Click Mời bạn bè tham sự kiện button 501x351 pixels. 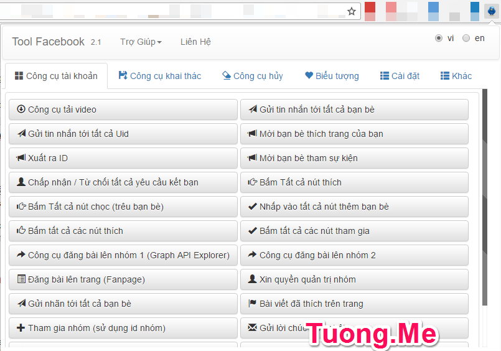354,158
